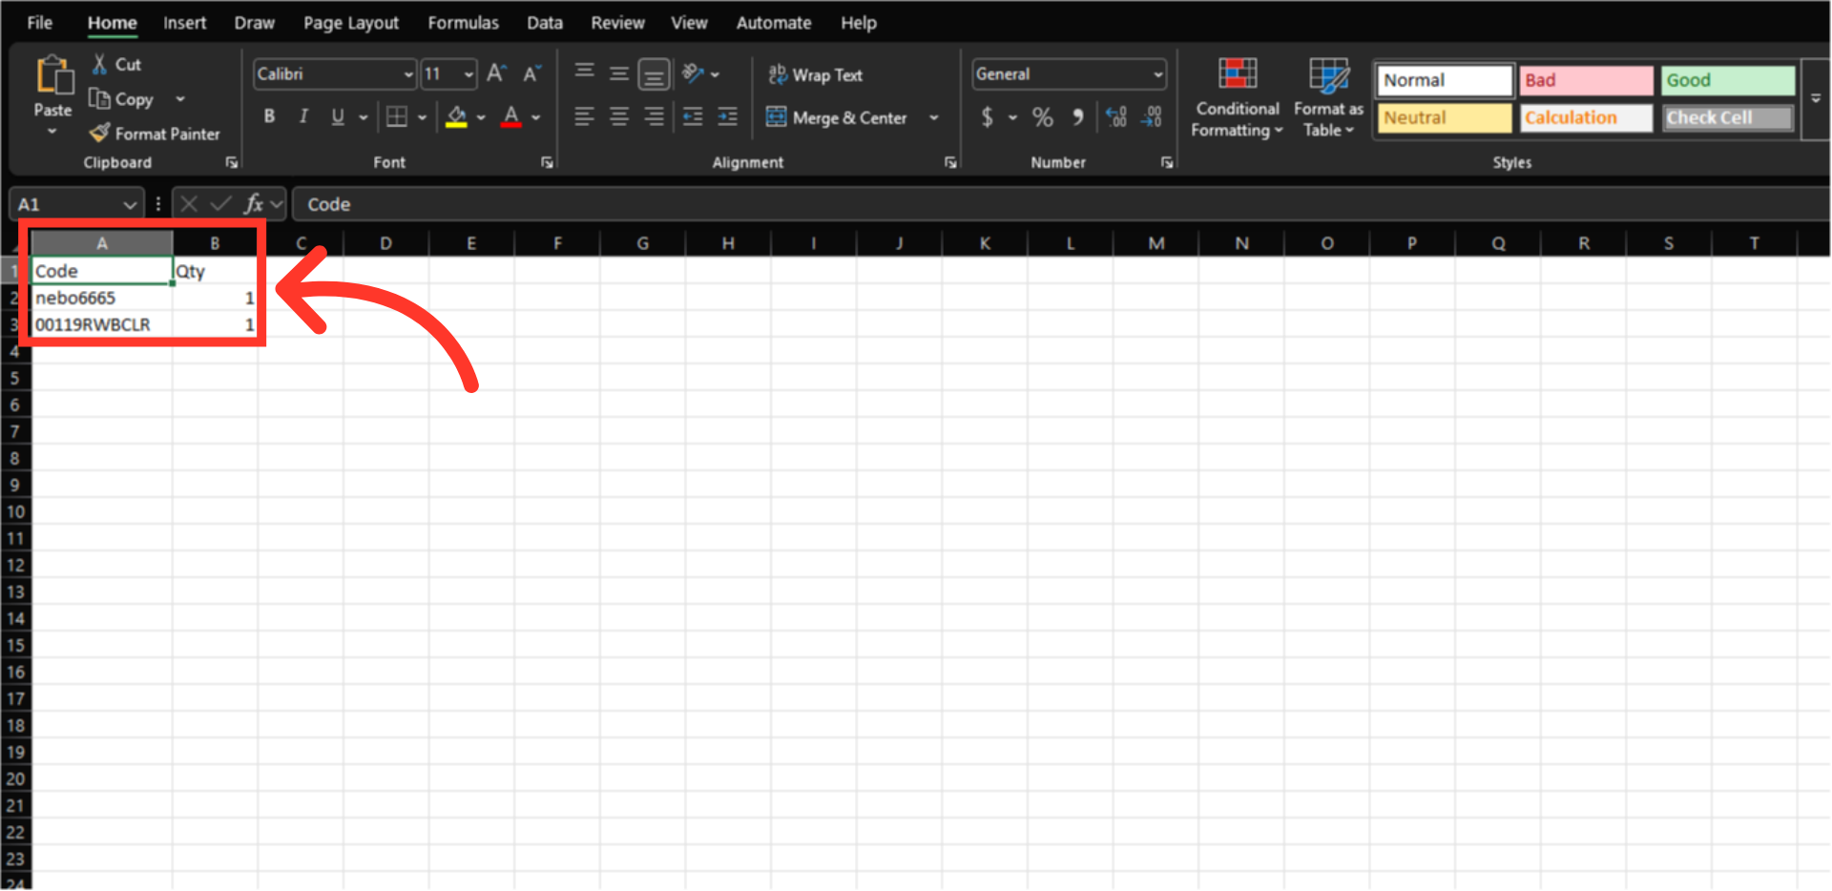The image size is (1832, 891).
Task: Open the File menu
Action: tap(39, 22)
